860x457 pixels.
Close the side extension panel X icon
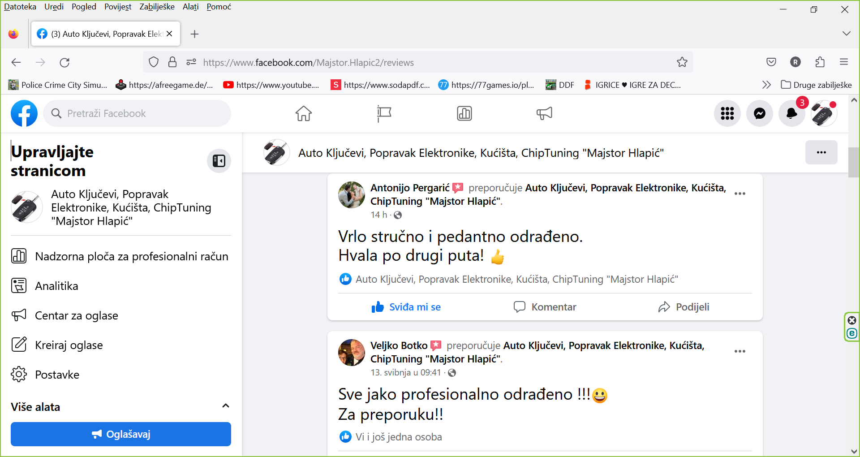tap(852, 320)
